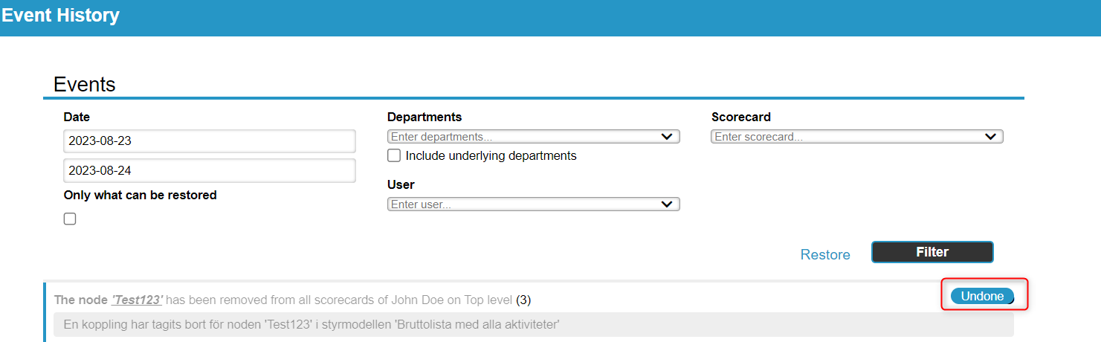This screenshot has width=1101, height=342.
Task: Click the Events section heading
Action: [x=85, y=84]
